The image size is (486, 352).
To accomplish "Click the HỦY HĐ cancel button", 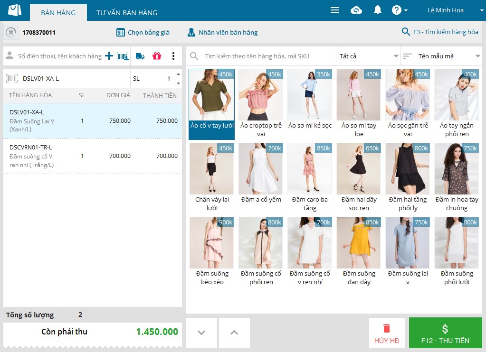I will tap(387, 333).
